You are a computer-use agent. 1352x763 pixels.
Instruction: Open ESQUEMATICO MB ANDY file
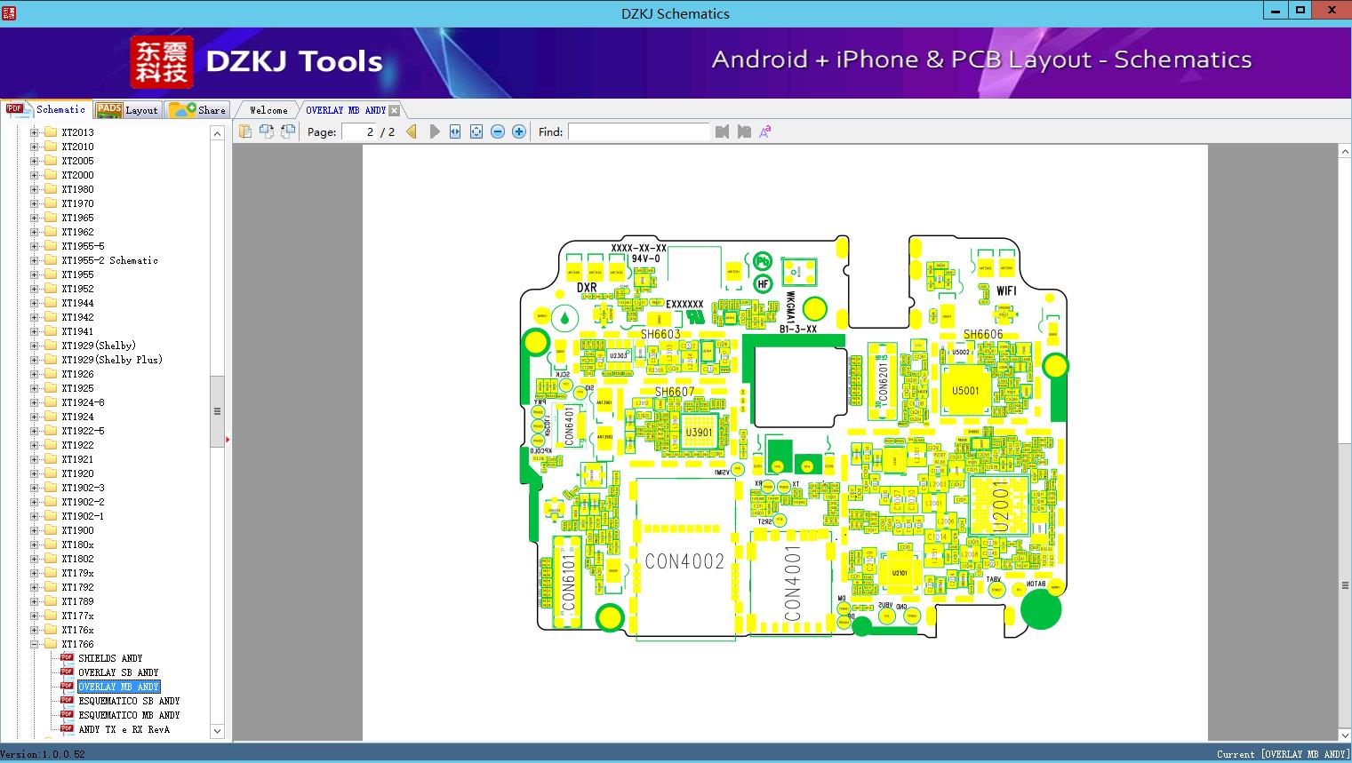pyautogui.click(x=129, y=715)
